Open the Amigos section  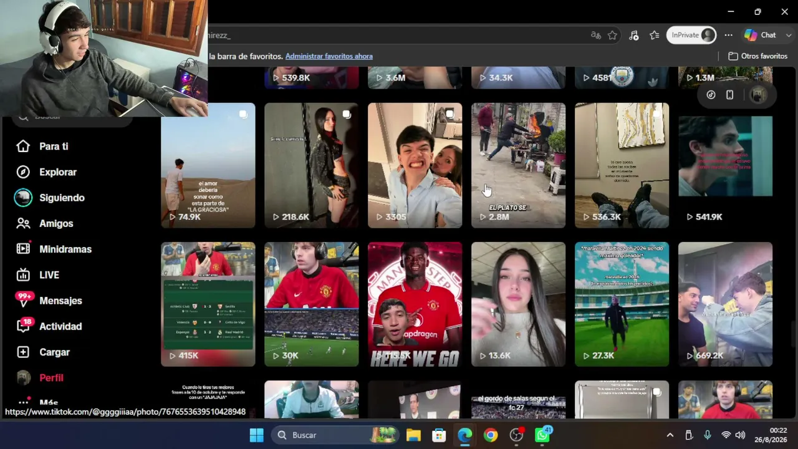tap(56, 223)
